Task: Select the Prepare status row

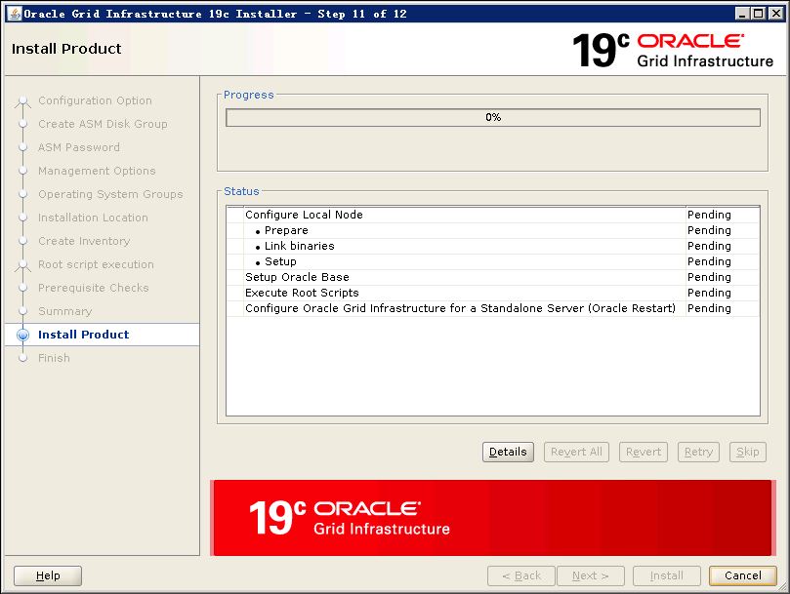Action: (493, 230)
